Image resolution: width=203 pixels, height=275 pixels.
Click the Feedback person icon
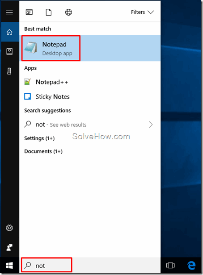[9, 247]
